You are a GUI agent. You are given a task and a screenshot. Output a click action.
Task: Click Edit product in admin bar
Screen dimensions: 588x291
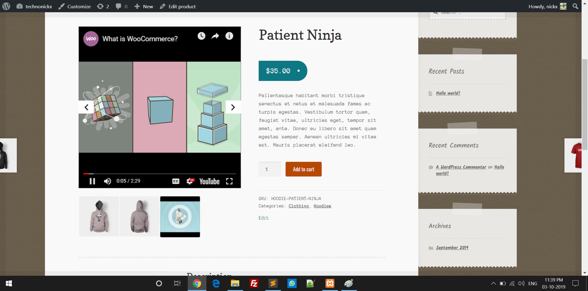178,6
